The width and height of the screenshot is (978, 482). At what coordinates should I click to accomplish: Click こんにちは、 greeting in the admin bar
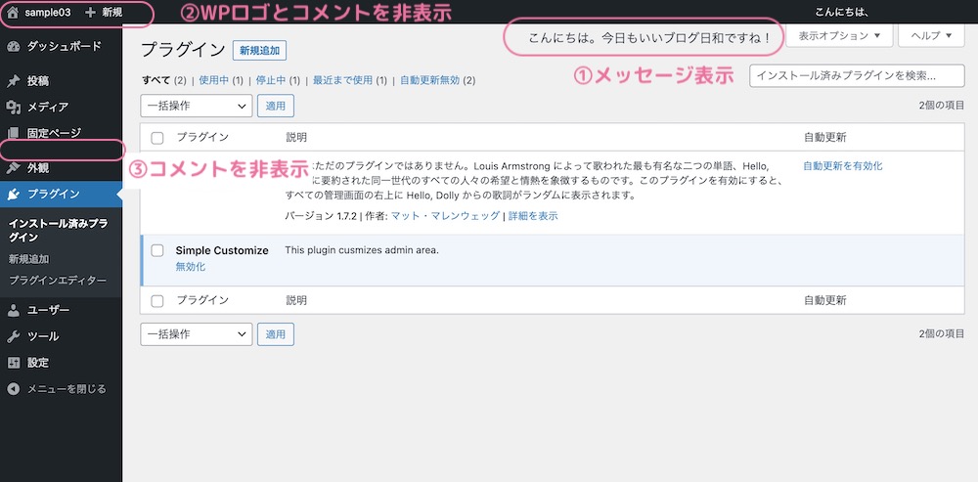pos(842,12)
